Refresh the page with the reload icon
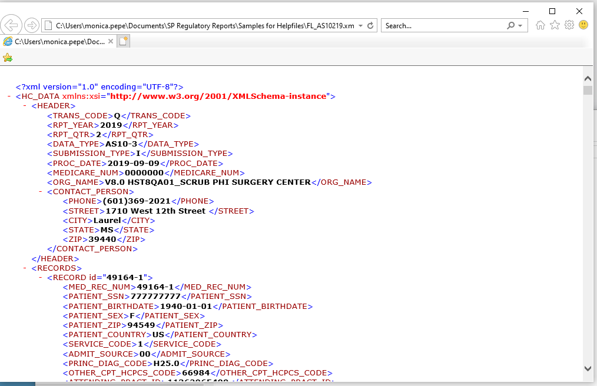 [370, 26]
